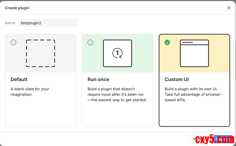Click the left arrow on Back button
This screenshot has height=146, width=236.
[x=195, y=139]
